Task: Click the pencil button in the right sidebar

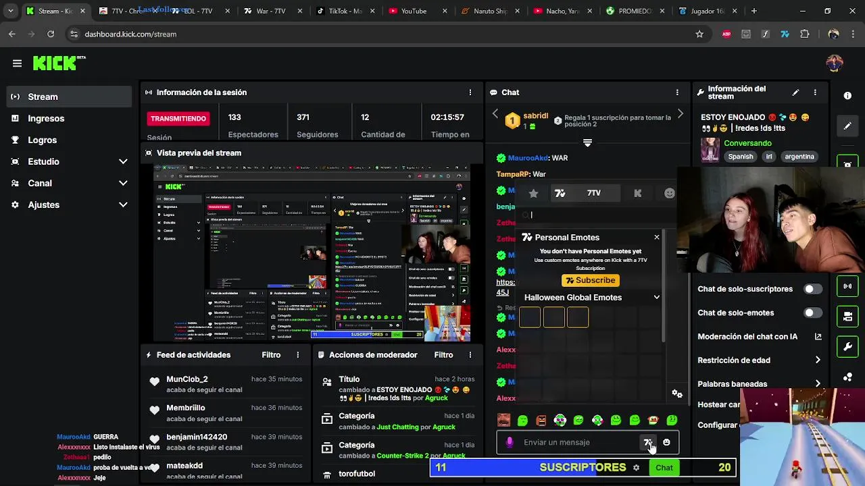Action: coord(847,126)
